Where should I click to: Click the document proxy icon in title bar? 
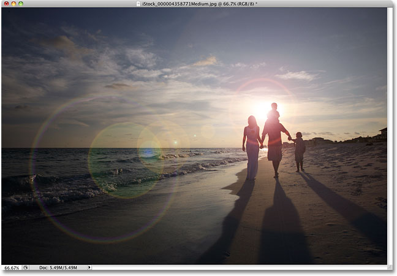point(138,4)
